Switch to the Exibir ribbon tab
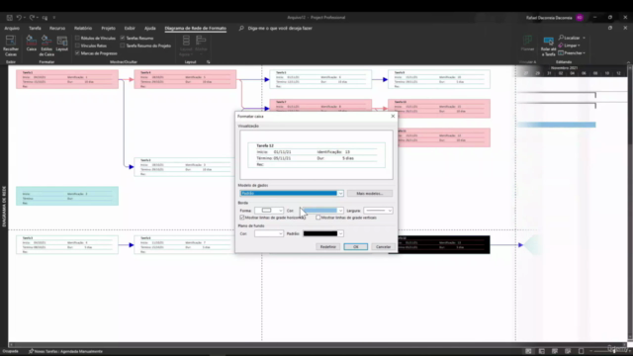Image resolution: width=633 pixels, height=356 pixels. point(130,29)
